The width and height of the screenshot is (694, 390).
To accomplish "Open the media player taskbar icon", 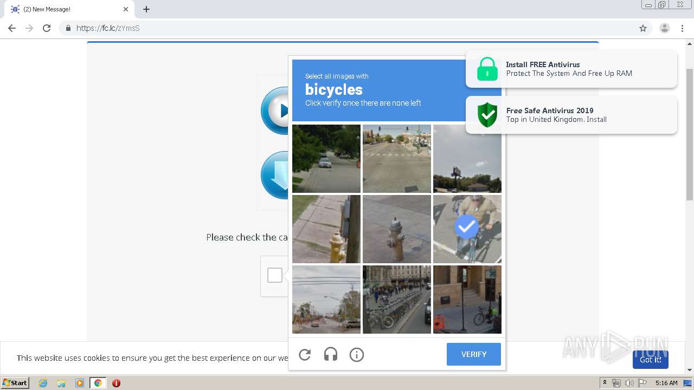I will 80,383.
